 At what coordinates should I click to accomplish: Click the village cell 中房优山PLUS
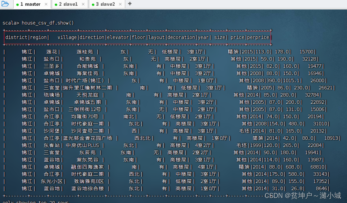tap(82, 145)
